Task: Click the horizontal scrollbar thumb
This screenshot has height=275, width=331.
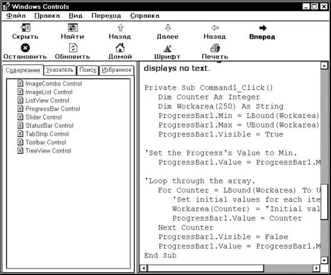Action: (x=206, y=268)
